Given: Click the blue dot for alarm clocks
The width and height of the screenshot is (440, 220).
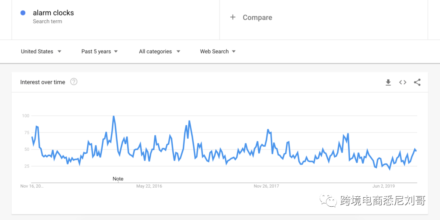Looking at the screenshot, I should coord(23,13).
